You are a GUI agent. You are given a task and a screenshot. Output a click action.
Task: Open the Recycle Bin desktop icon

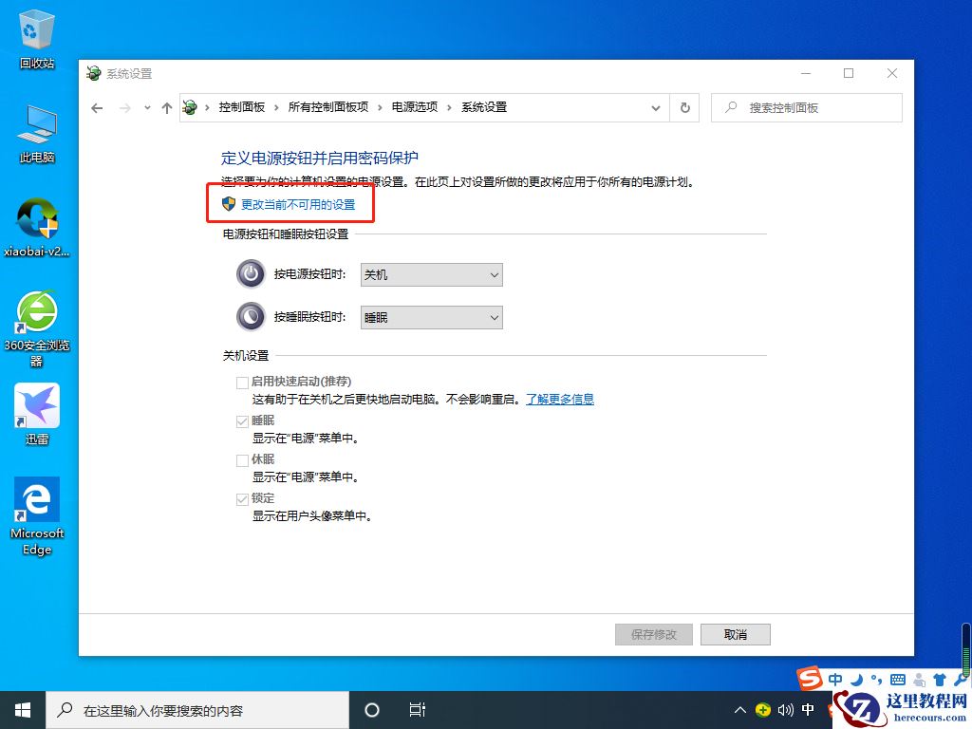pos(36,33)
